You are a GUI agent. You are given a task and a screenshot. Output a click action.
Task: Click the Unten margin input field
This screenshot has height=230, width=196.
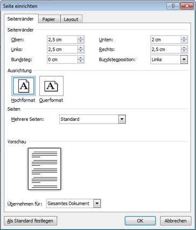[166, 40]
